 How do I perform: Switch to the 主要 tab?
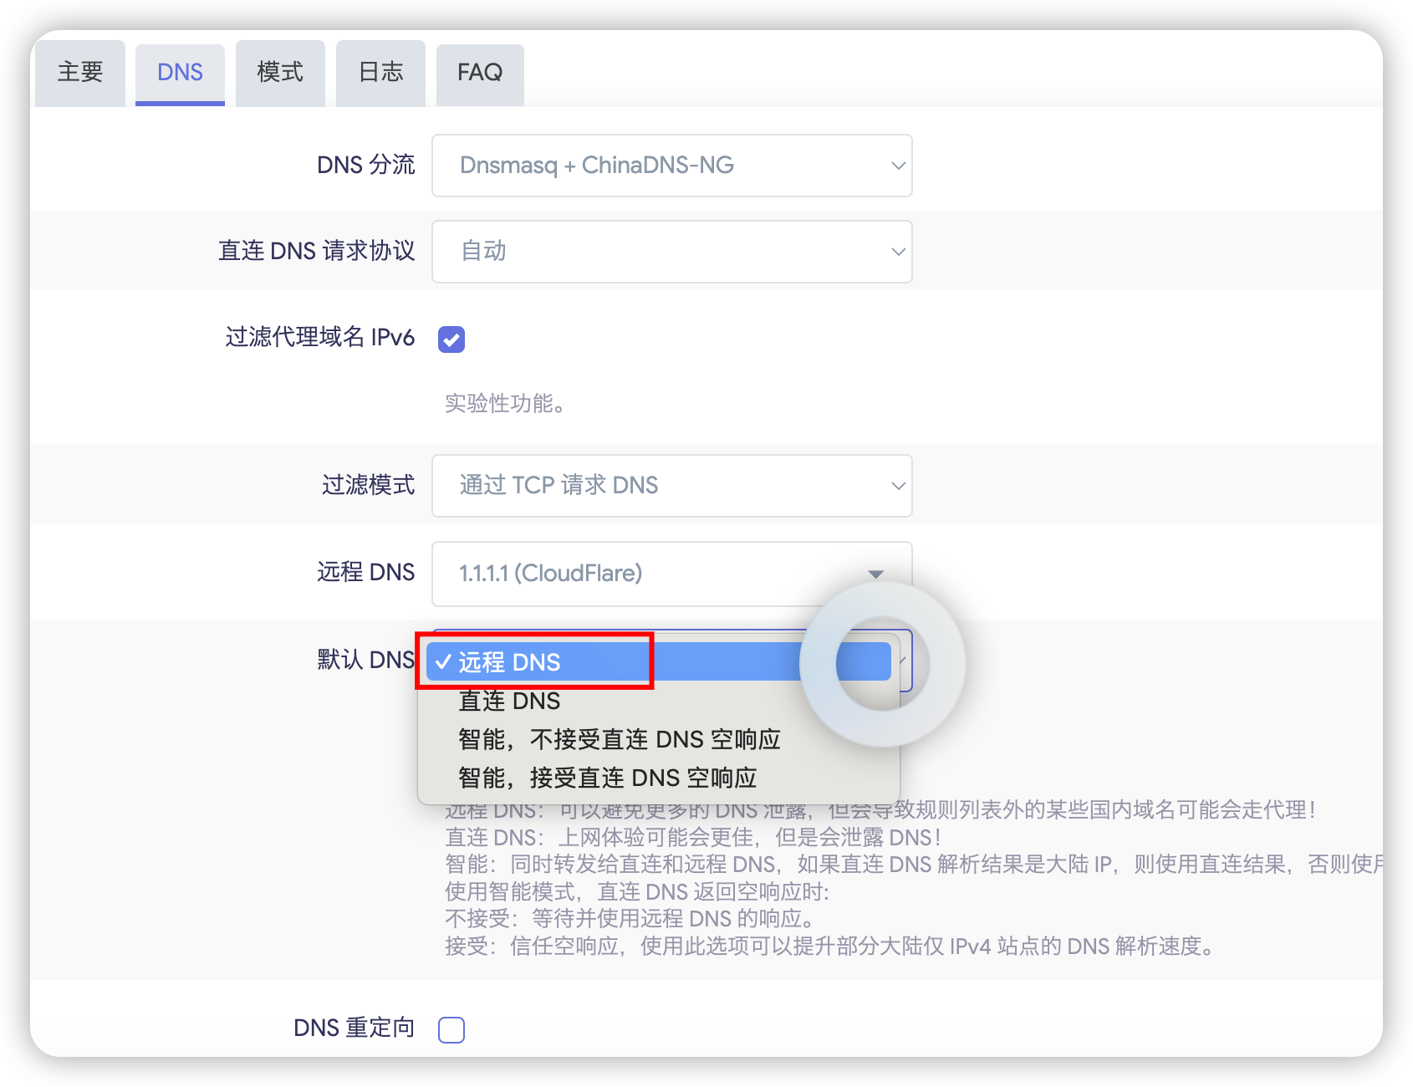(79, 73)
